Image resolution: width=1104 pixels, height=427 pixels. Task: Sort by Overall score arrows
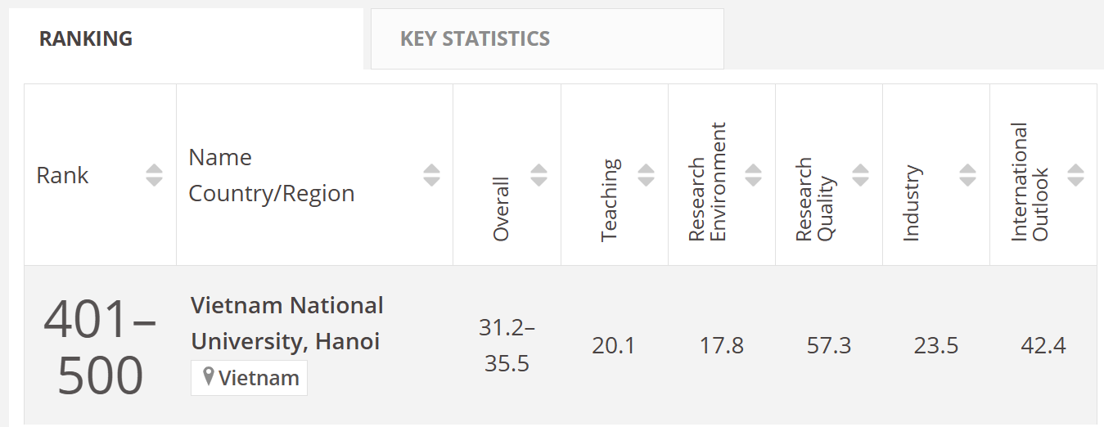(x=538, y=175)
